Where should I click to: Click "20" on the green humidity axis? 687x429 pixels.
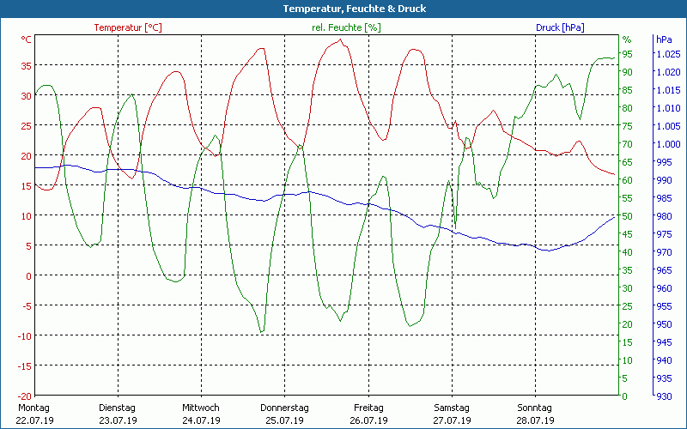[628, 324]
